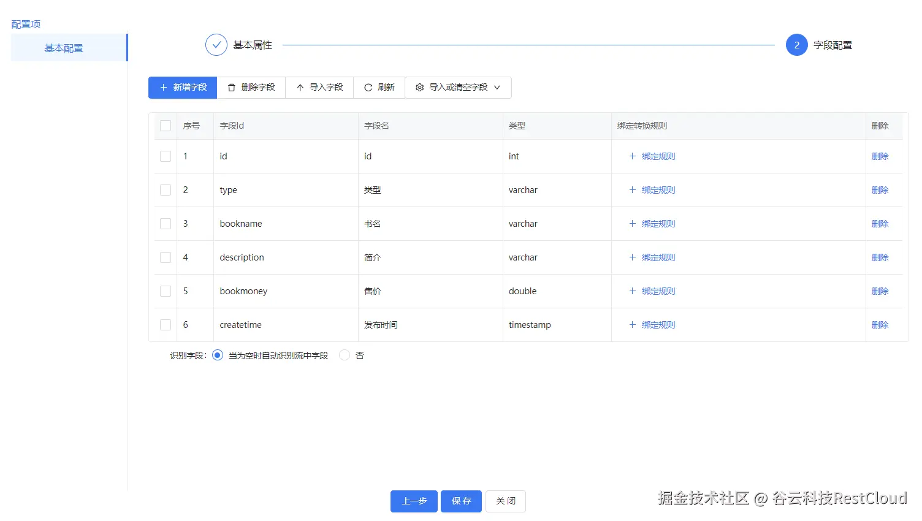Image resolution: width=922 pixels, height=521 pixels.
Task: Click the 关闭 close button
Action: click(x=506, y=501)
